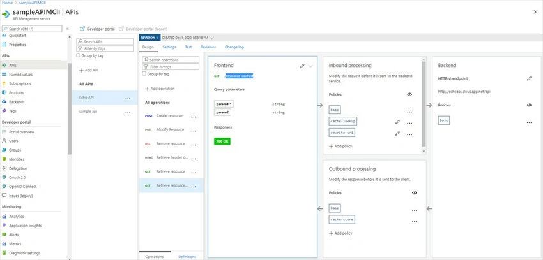Image resolution: width=543 pixels, height=260 pixels.
Task: Open Named values in sidebar
Action: click(21, 75)
